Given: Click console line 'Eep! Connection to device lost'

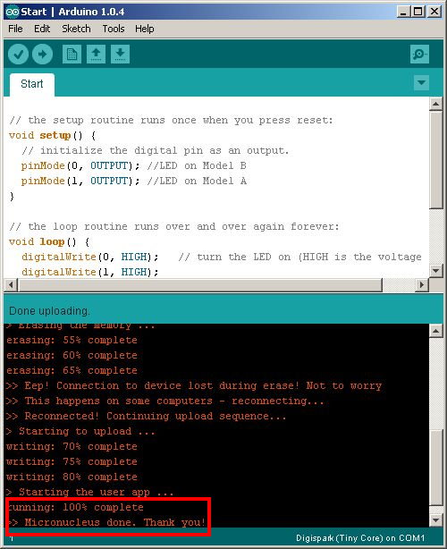Looking at the screenshot, I should tap(194, 386).
